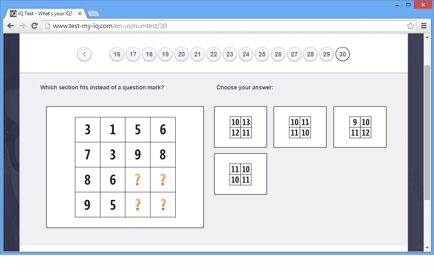
Task: Jump to question 24
Action: click(246, 54)
